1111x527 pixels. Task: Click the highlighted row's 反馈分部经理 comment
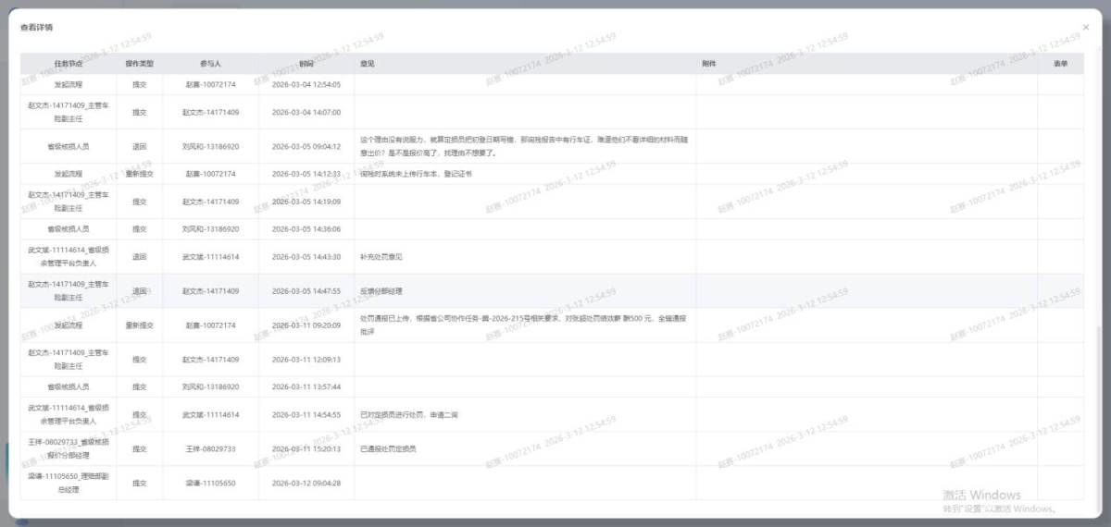[381, 290]
